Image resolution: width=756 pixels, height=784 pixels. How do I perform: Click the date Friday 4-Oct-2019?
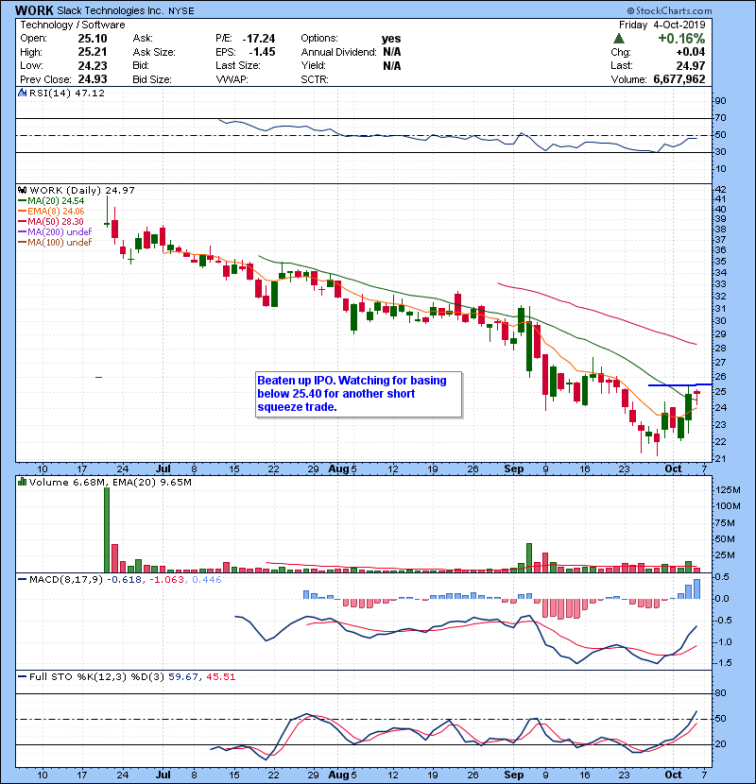[661, 25]
